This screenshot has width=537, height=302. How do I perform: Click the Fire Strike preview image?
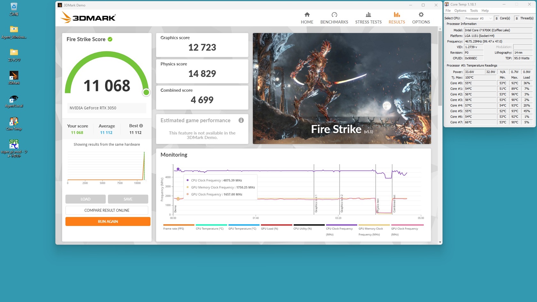(x=342, y=89)
